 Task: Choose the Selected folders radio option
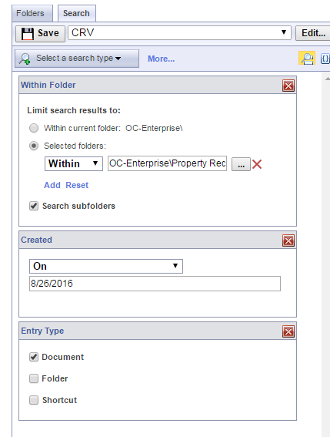[34, 146]
